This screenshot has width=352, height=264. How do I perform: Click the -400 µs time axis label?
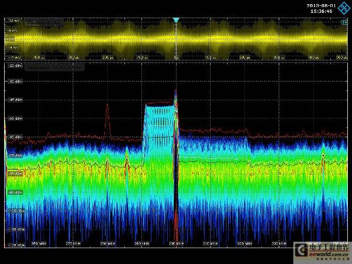[x=39, y=57]
